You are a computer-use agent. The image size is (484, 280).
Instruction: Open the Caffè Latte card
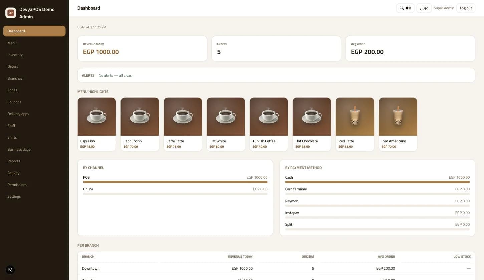tap(183, 124)
